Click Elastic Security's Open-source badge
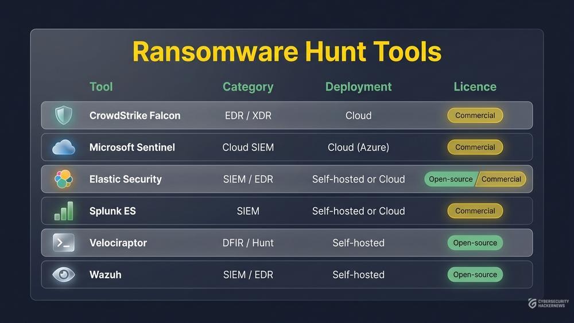This screenshot has width=574, height=323. [x=451, y=179]
